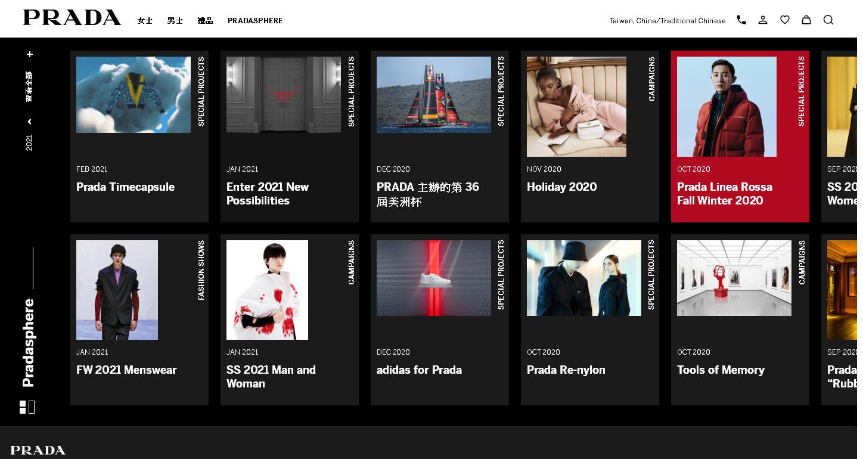Click the adidas white sneaker image
This screenshot has height=459, width=863.
coord(434,278)
